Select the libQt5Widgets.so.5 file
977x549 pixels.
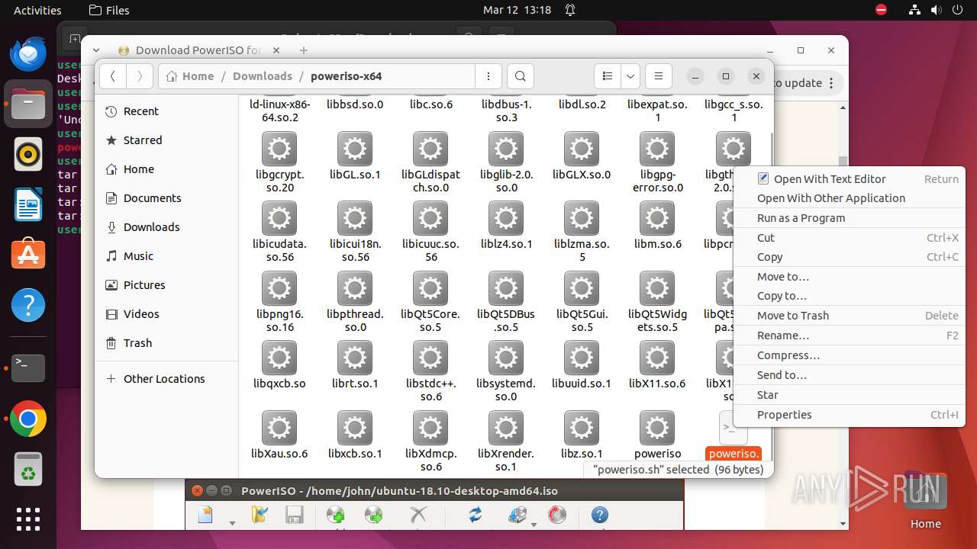point(657,302)
